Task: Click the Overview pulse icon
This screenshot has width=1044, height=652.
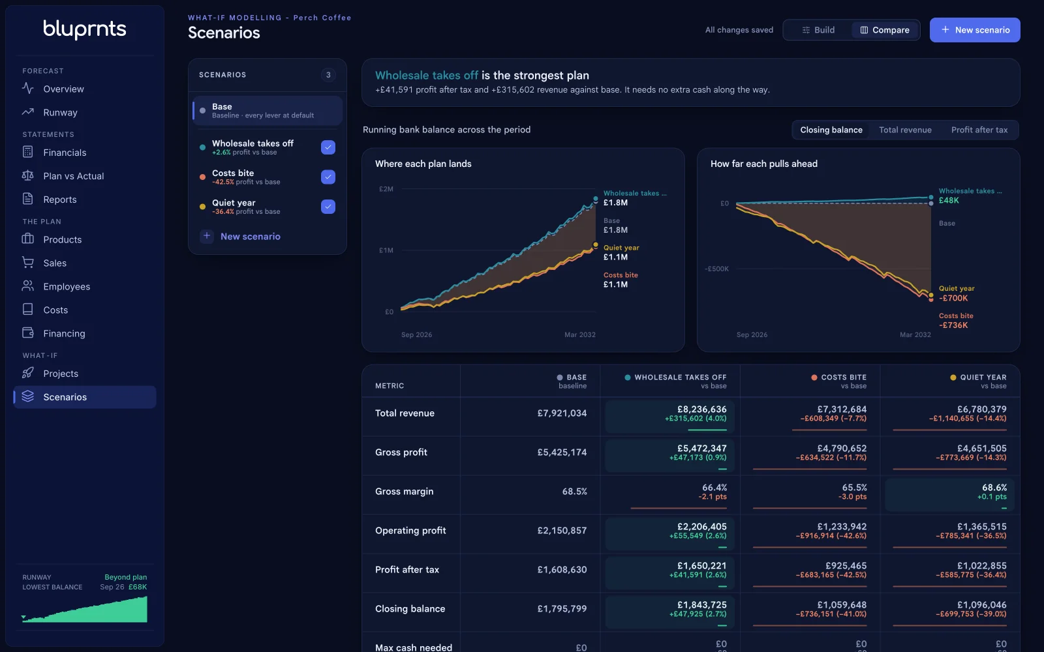Action: coord(27,89)
